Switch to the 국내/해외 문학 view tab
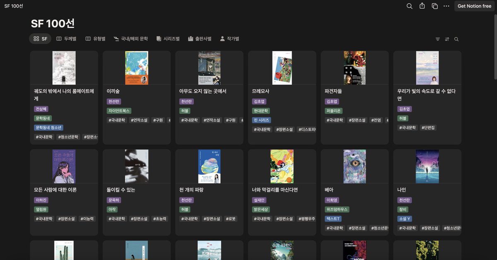497x260 pixels. click(130, 39)
